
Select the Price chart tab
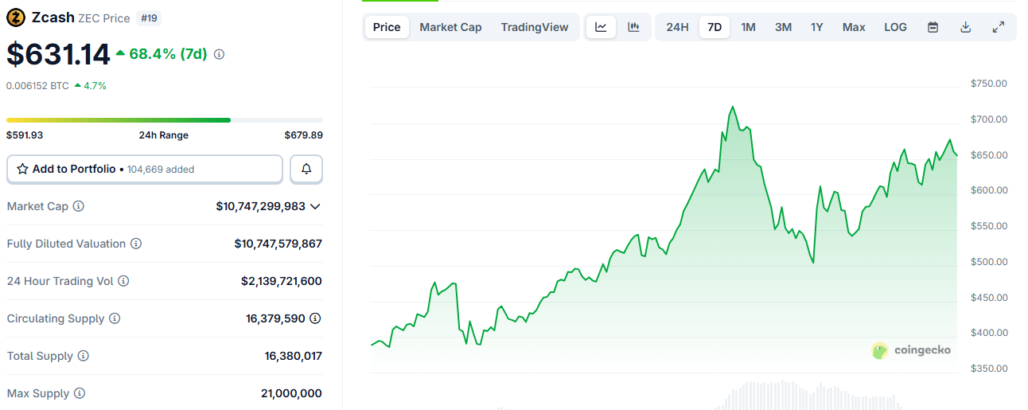(x=387, y=27)
